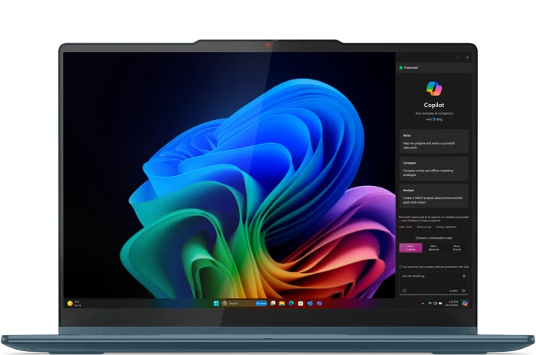Viewport: 536px width, 355px height.
Task: Click the send arrow in Copilot input
Action: click(x=464, y=291)
